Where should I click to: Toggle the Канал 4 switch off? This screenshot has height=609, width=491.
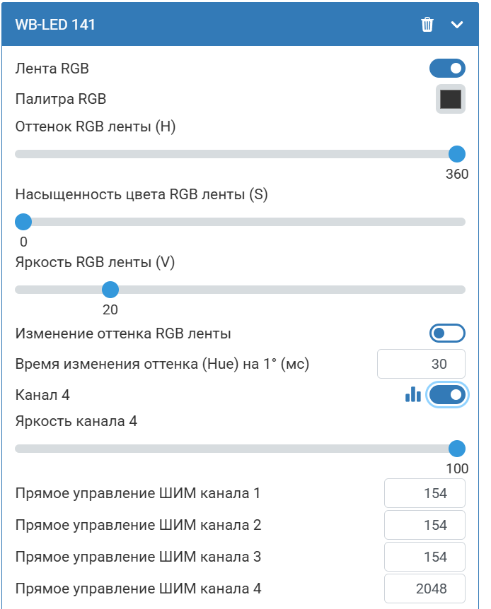click(447, 394)
